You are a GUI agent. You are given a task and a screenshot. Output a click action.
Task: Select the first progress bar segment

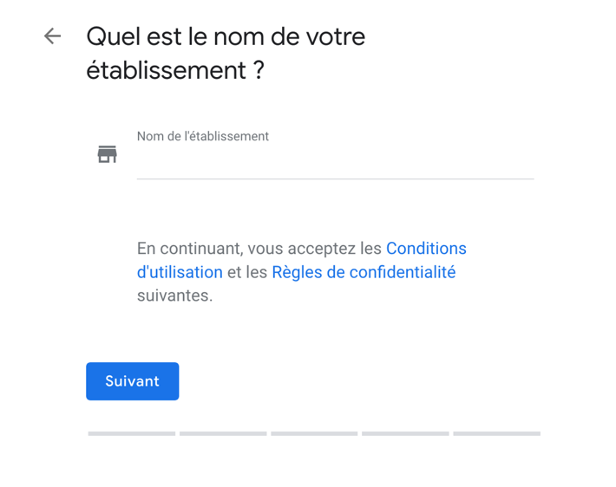click(x=132, y=433)
